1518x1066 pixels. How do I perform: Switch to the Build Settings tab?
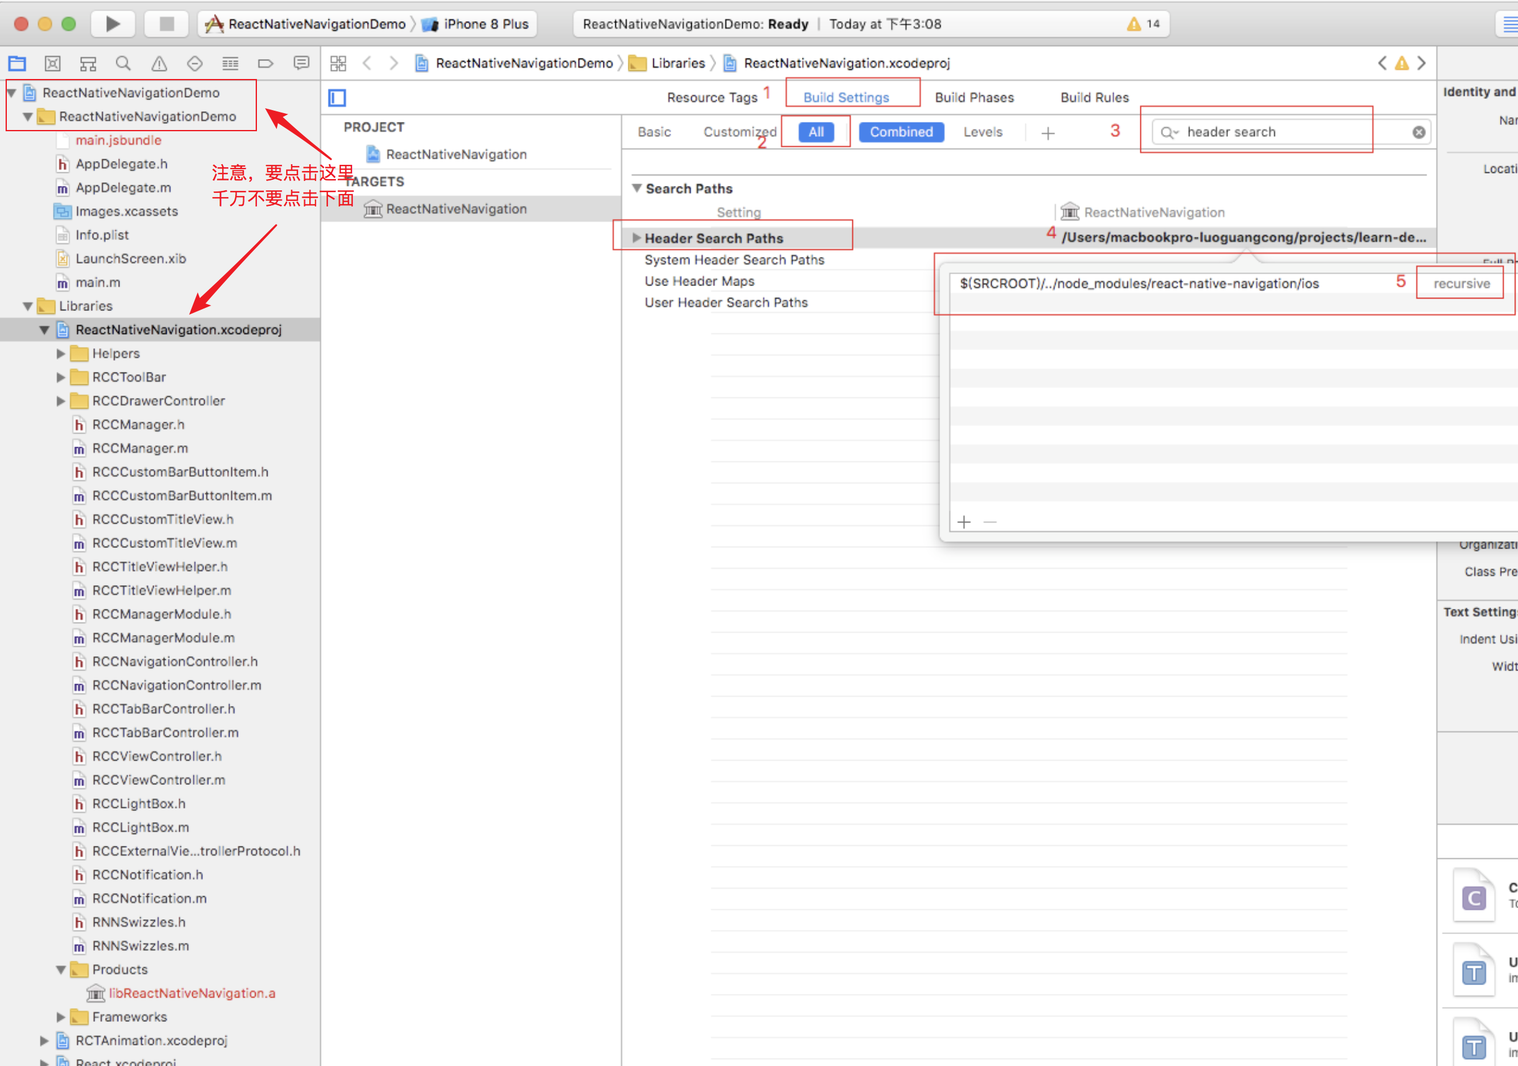[x=846, y=97]
